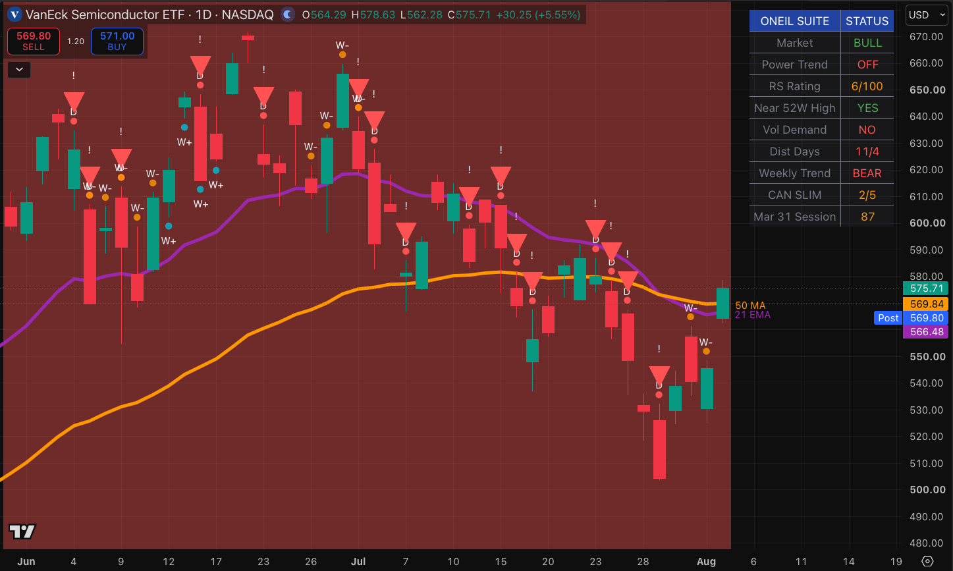Click the Power Trend row label
The image size is (953, 571).
point(795,65)
